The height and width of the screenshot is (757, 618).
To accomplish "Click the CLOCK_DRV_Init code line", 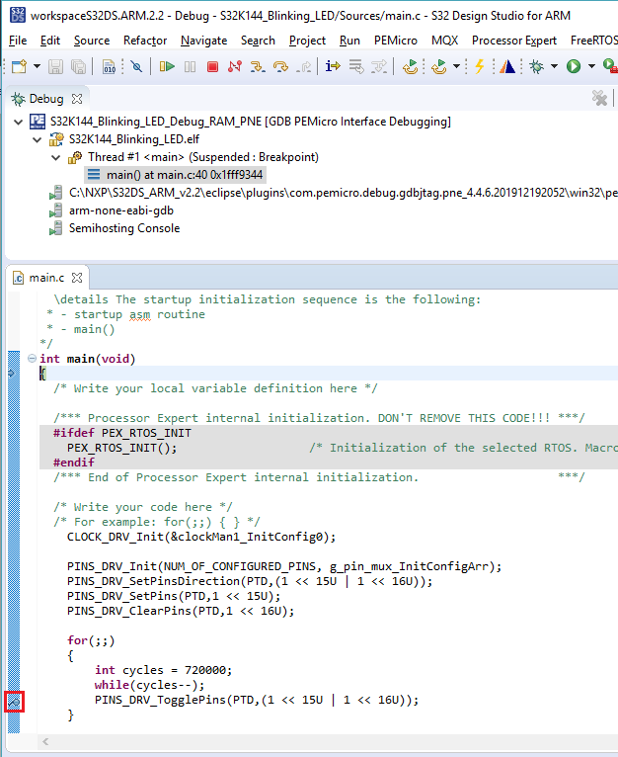I will 201,537.
